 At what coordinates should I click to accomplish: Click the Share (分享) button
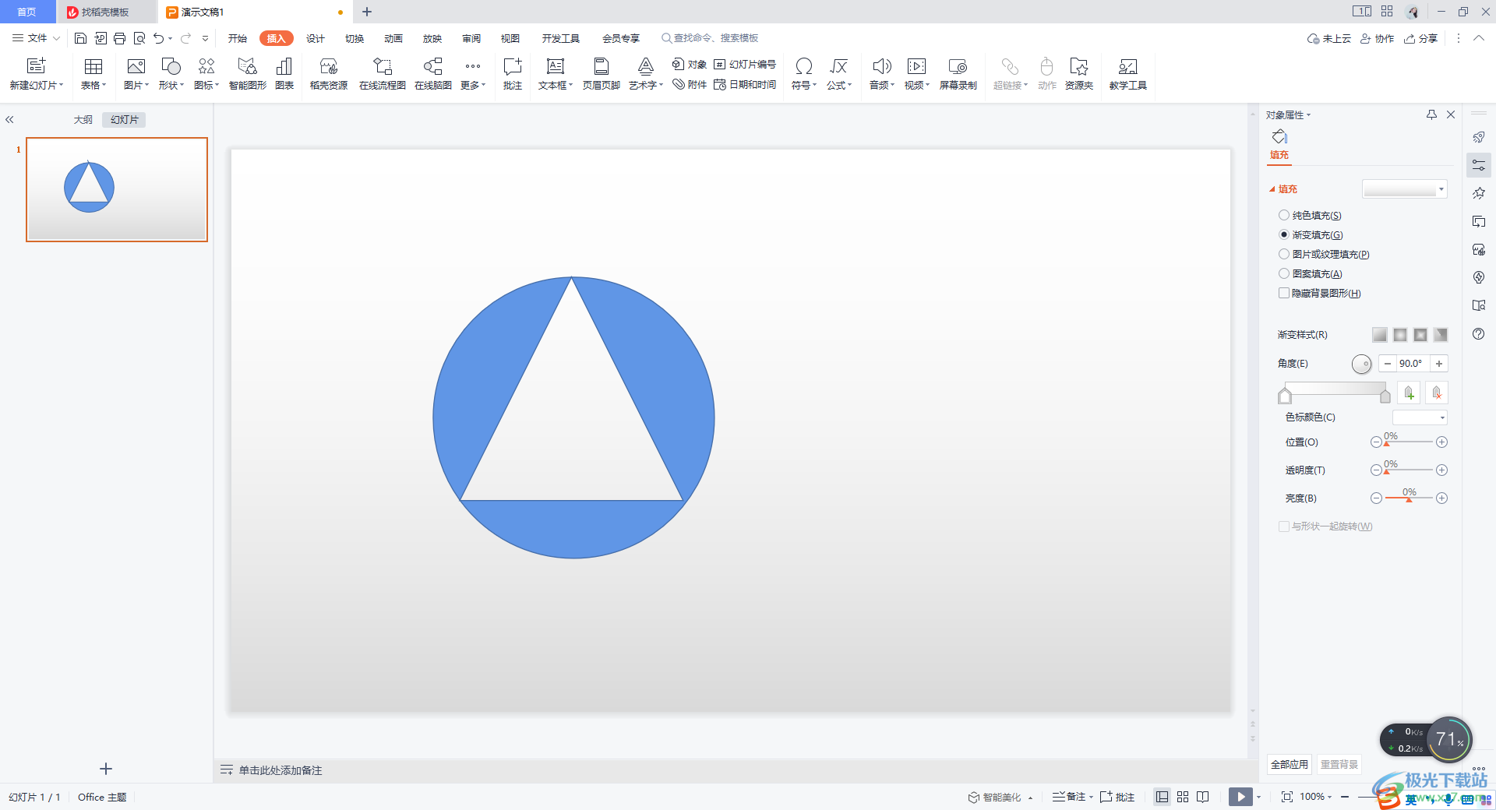pyautogui.click(x=1420, y=38)
